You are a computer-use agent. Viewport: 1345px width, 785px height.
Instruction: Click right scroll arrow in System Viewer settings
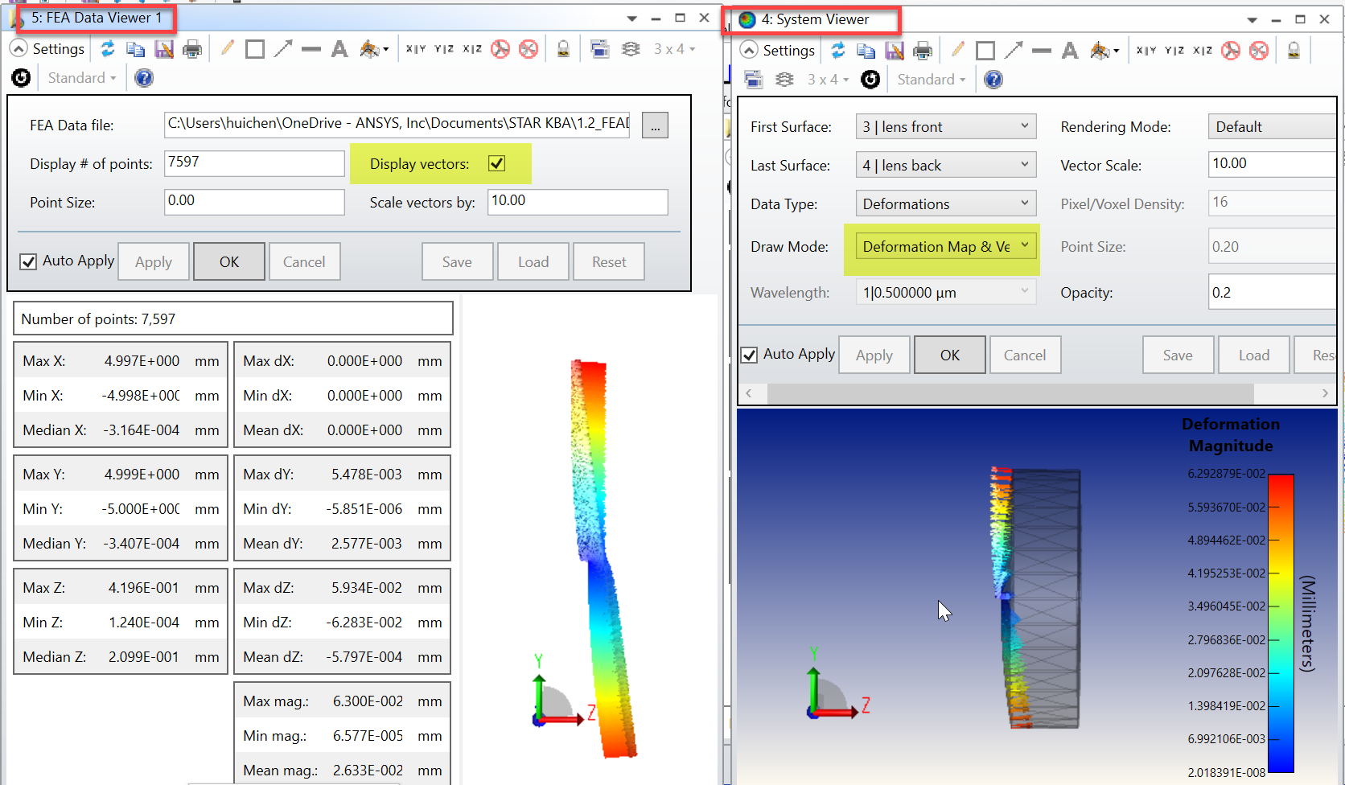tap(1325, 393)
